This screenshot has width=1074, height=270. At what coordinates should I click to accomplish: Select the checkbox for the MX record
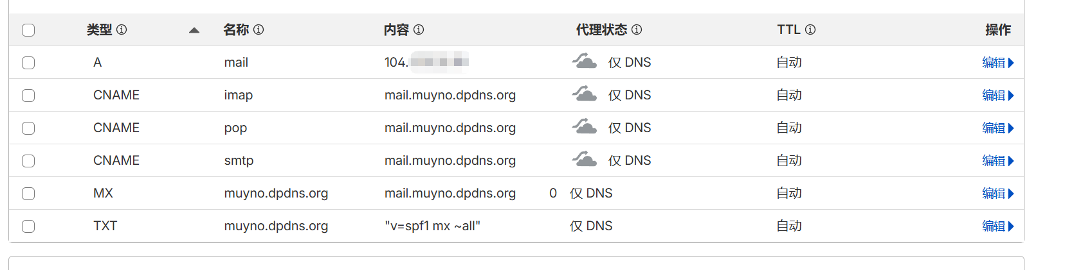point(28,194)
